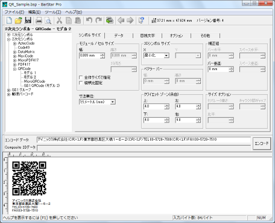
Task: Click the green export image toolbar icon
Action: click(x=110, y=21)
